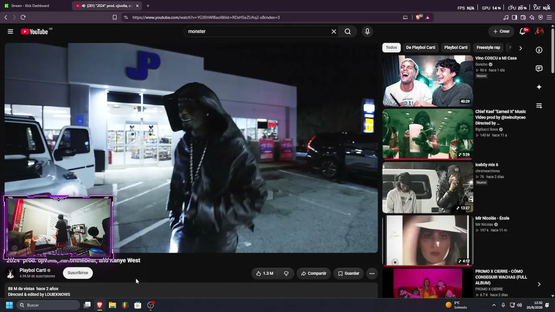555x312 pixels.
Task: Show more filter chips with arrow
Action: point(521,48)
